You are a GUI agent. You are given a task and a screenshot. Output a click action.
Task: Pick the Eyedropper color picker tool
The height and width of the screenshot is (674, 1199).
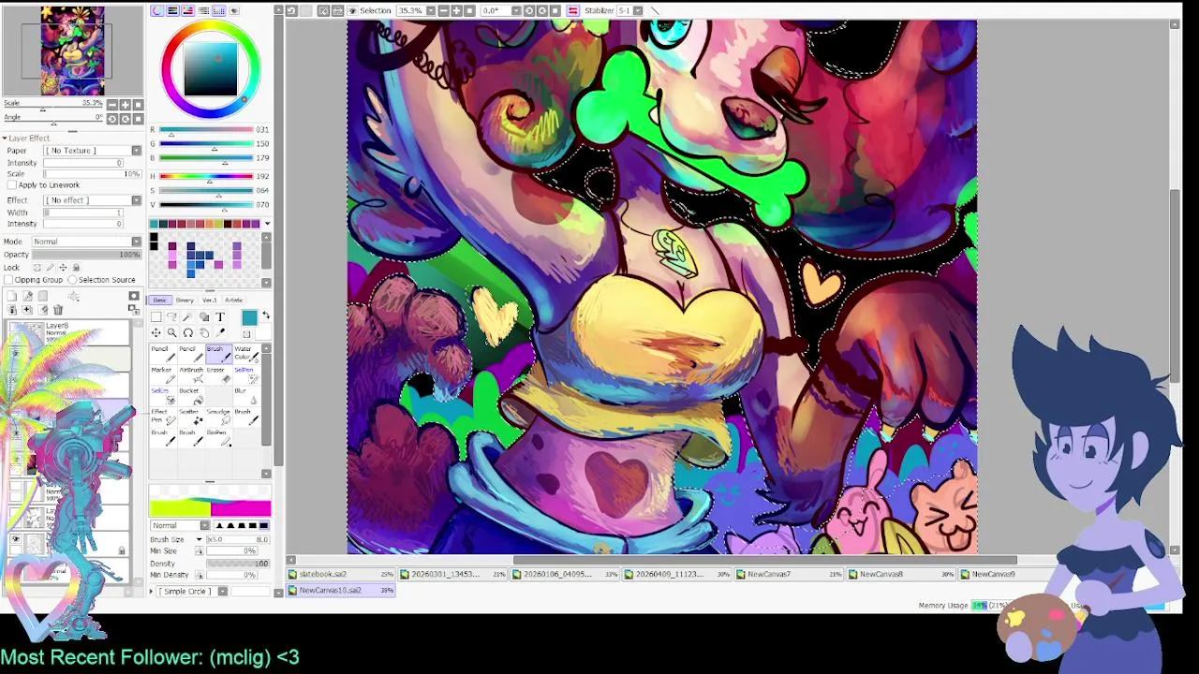point(220,333)
